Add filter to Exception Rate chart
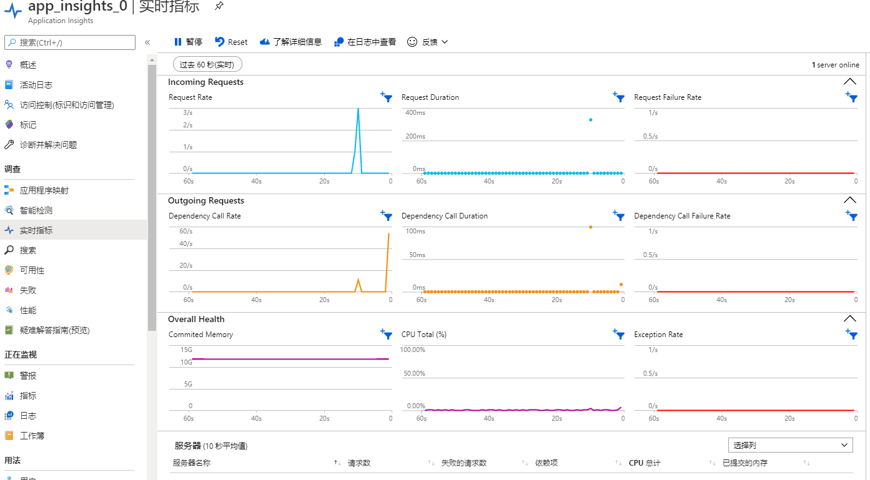This screenshot has height=480, width=870. click(x=852, y=335)
